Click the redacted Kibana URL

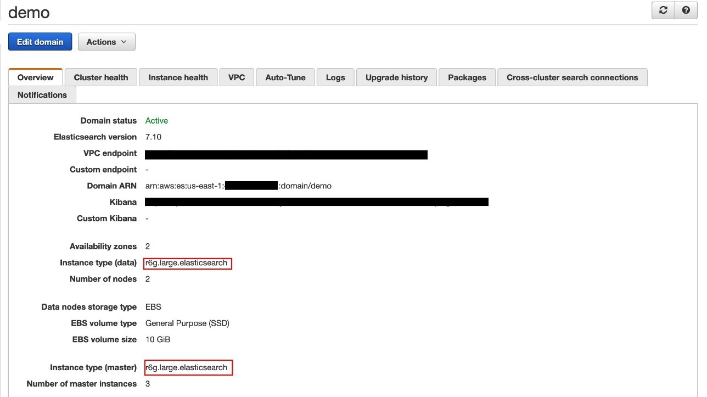tap(317, 202)
